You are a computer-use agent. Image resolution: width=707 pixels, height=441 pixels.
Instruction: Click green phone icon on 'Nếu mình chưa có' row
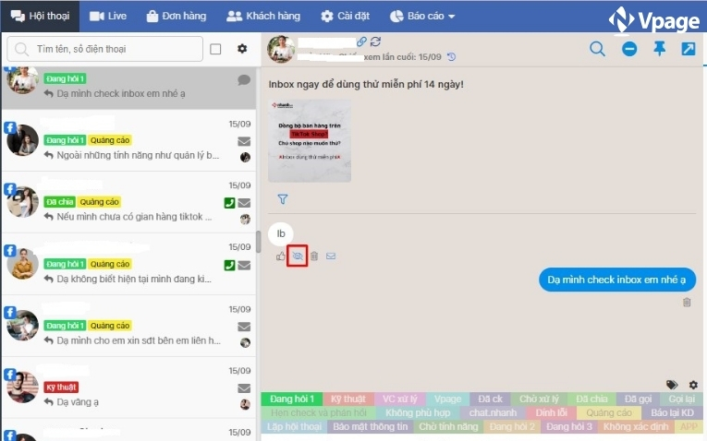(x=229, y=203)
